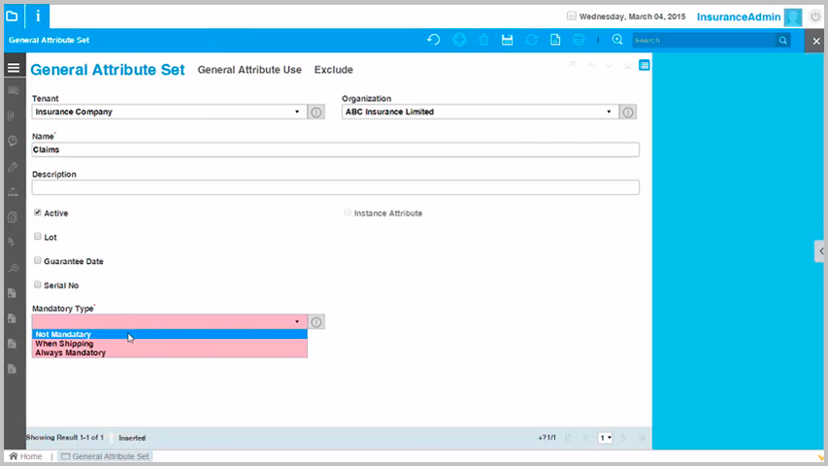Click the zoom-across magnifier plus icon
The height and width of the screenshot is (466, 828).
[617, 40]
